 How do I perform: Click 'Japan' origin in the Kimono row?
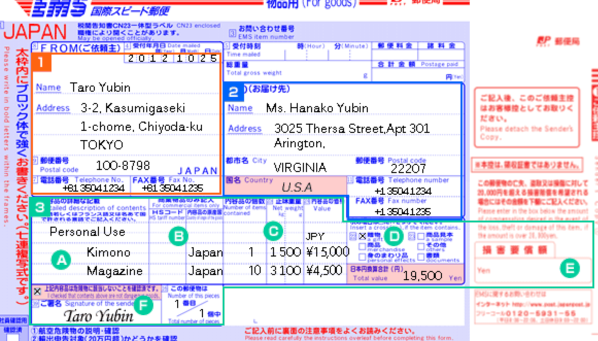[205, 252]
